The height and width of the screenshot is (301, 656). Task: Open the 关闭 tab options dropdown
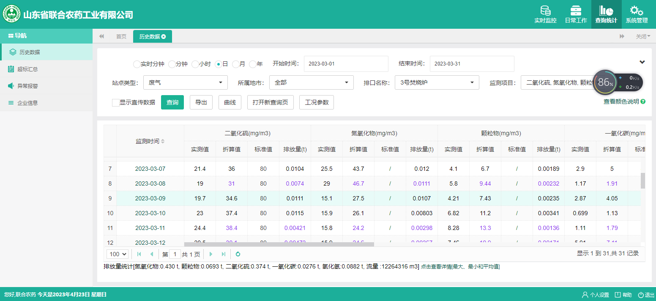(x=643, y=36)
